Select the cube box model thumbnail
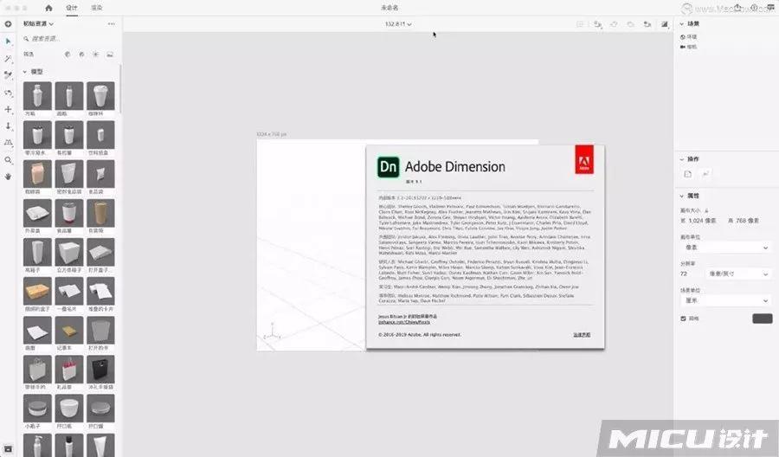 (69, 252)
